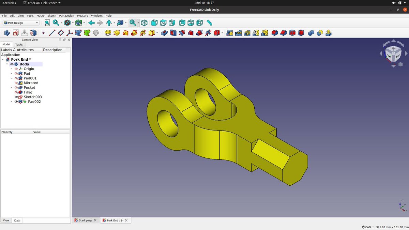This screenshot has width=409, height=230.
Task: Open the FreeCAD Link Branch app menu
Action: (42, 3)
